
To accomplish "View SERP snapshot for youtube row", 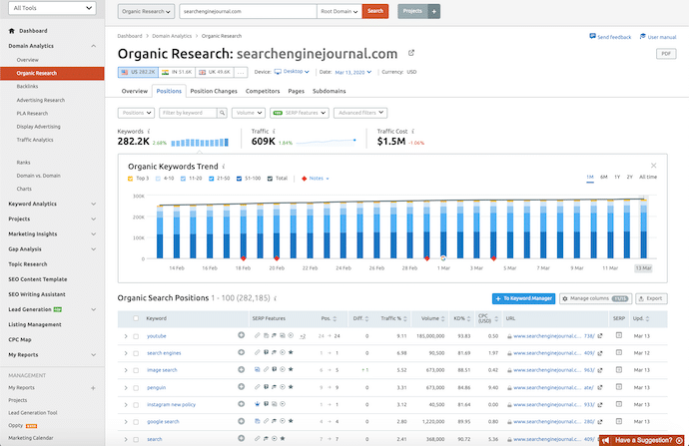I will click(x=619, y=335).
